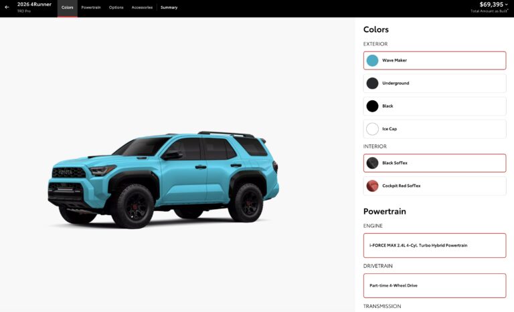Viewport: 514px width, 312px height.
Task: Click the Black SofTex texture icon
Action: pyautogui.click(x=372, y=163)
